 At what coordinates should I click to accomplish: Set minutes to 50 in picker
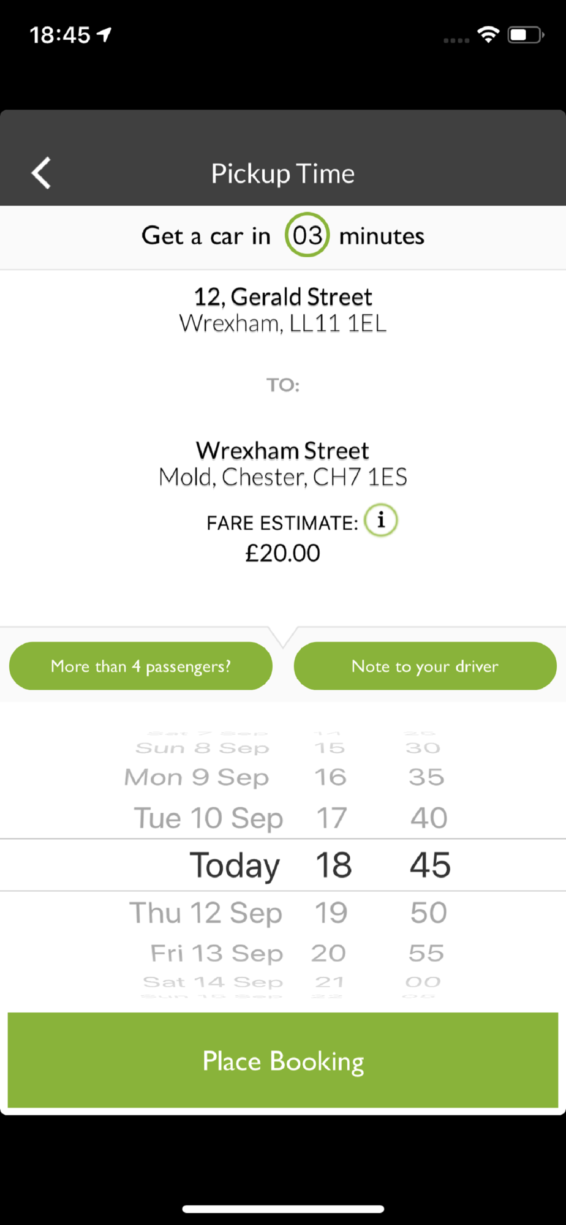429,913
